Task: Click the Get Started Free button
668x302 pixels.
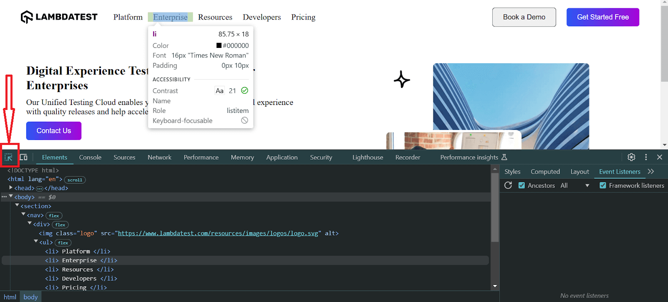Action: (602, 17)
